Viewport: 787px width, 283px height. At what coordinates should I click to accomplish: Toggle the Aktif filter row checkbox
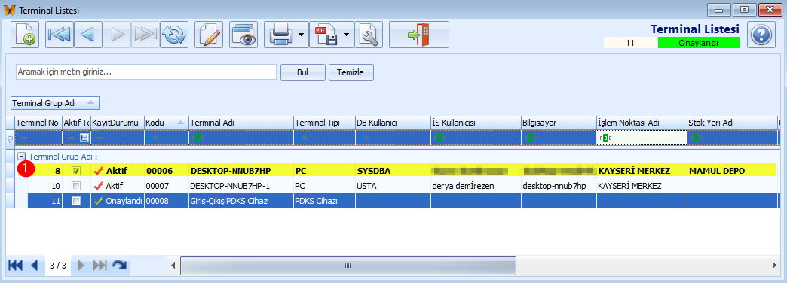click(85, 137)
